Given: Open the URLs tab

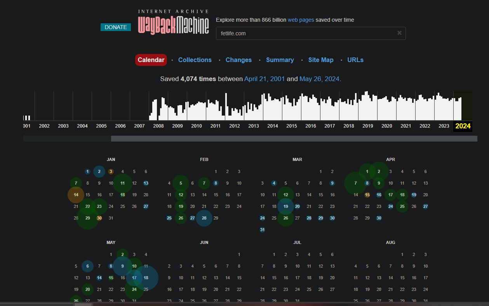Looking at the screenshot, I should [355, 60].
